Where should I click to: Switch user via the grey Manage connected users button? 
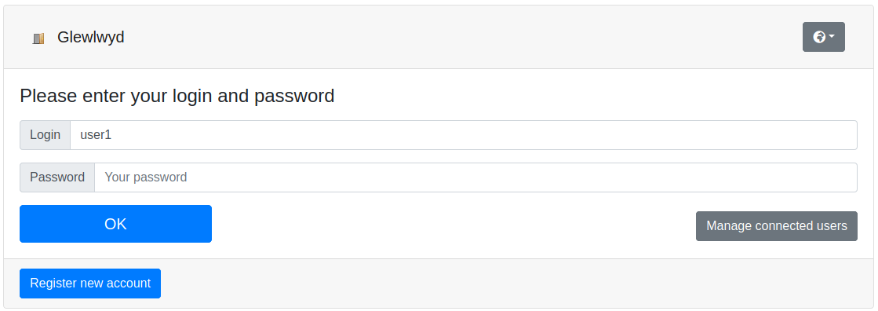tap(776, 226)
